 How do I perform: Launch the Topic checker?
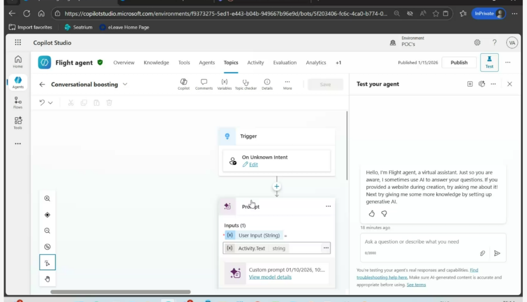(245, 84)
